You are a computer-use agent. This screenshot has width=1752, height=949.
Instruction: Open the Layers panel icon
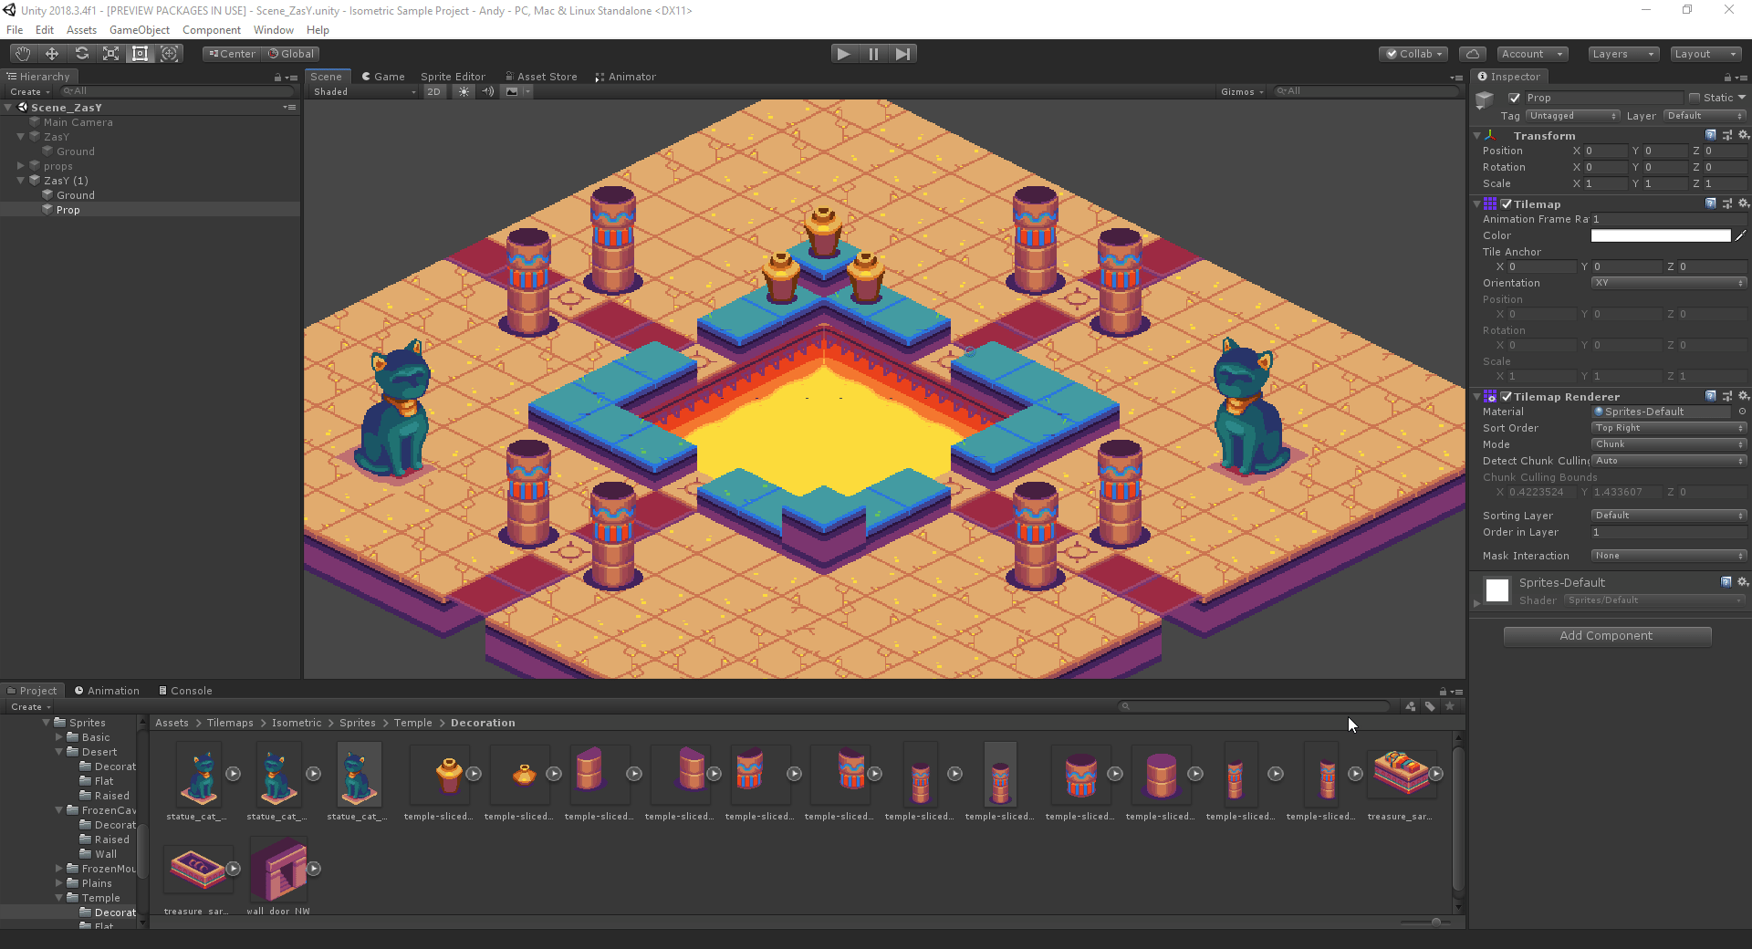1622,54
